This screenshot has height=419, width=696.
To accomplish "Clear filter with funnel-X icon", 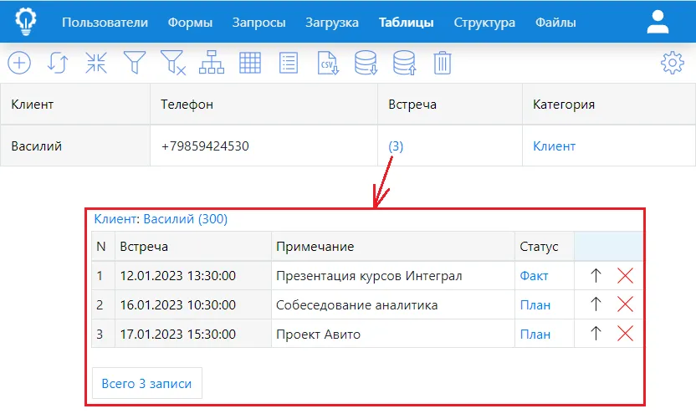I will point(173,63).
